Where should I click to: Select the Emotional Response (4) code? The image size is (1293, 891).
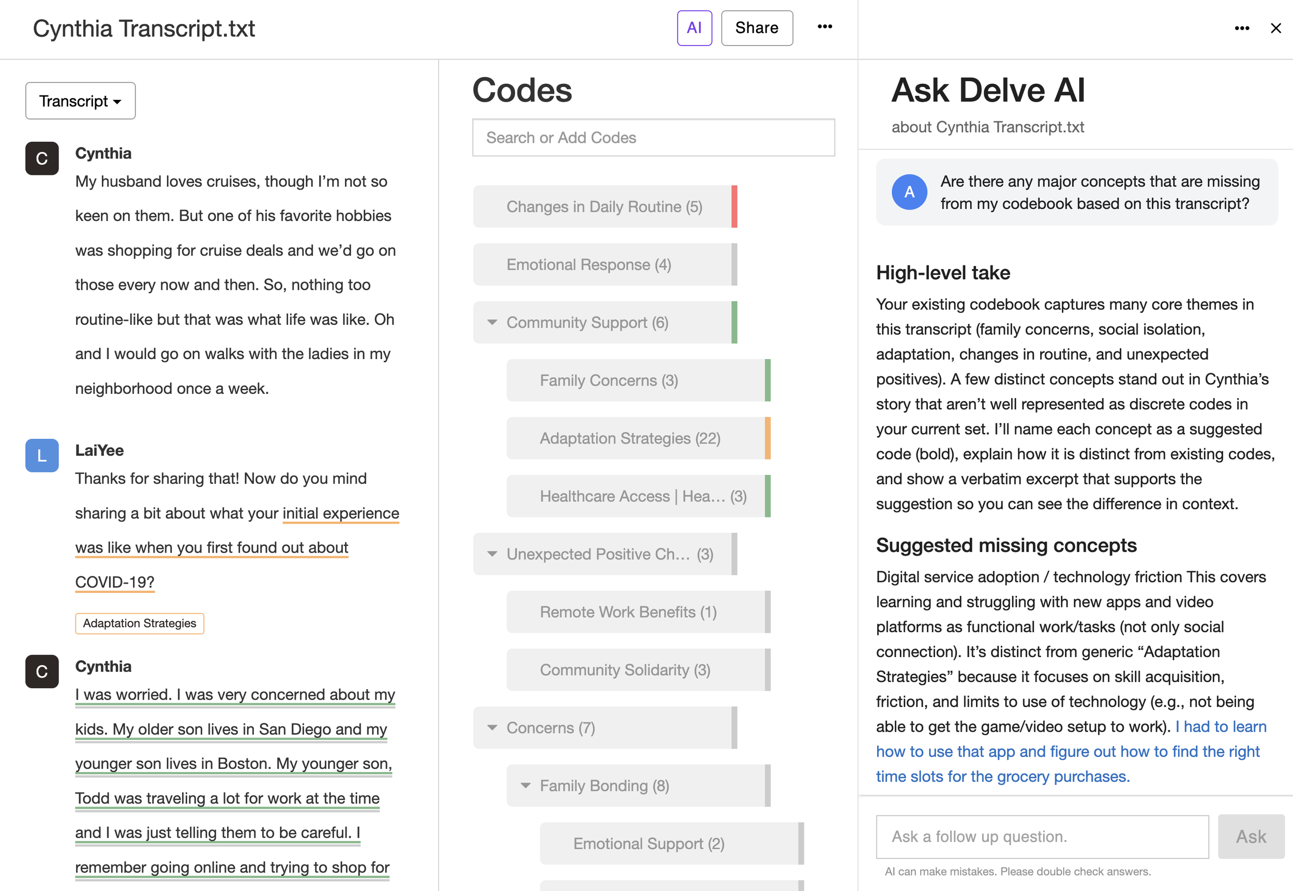(x=588, y=264)
